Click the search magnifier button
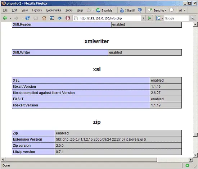This screenshot has width=198, height=169. (x=192, y=18)
